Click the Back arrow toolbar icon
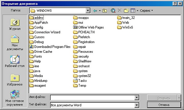 pos(95,11)
